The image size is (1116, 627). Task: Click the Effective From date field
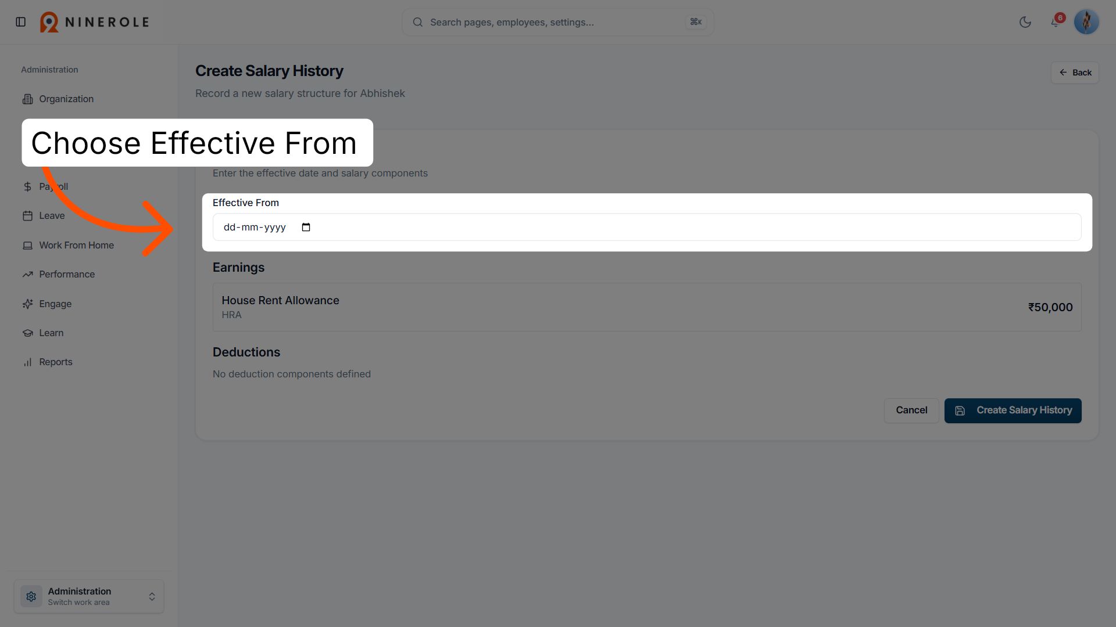647,227
